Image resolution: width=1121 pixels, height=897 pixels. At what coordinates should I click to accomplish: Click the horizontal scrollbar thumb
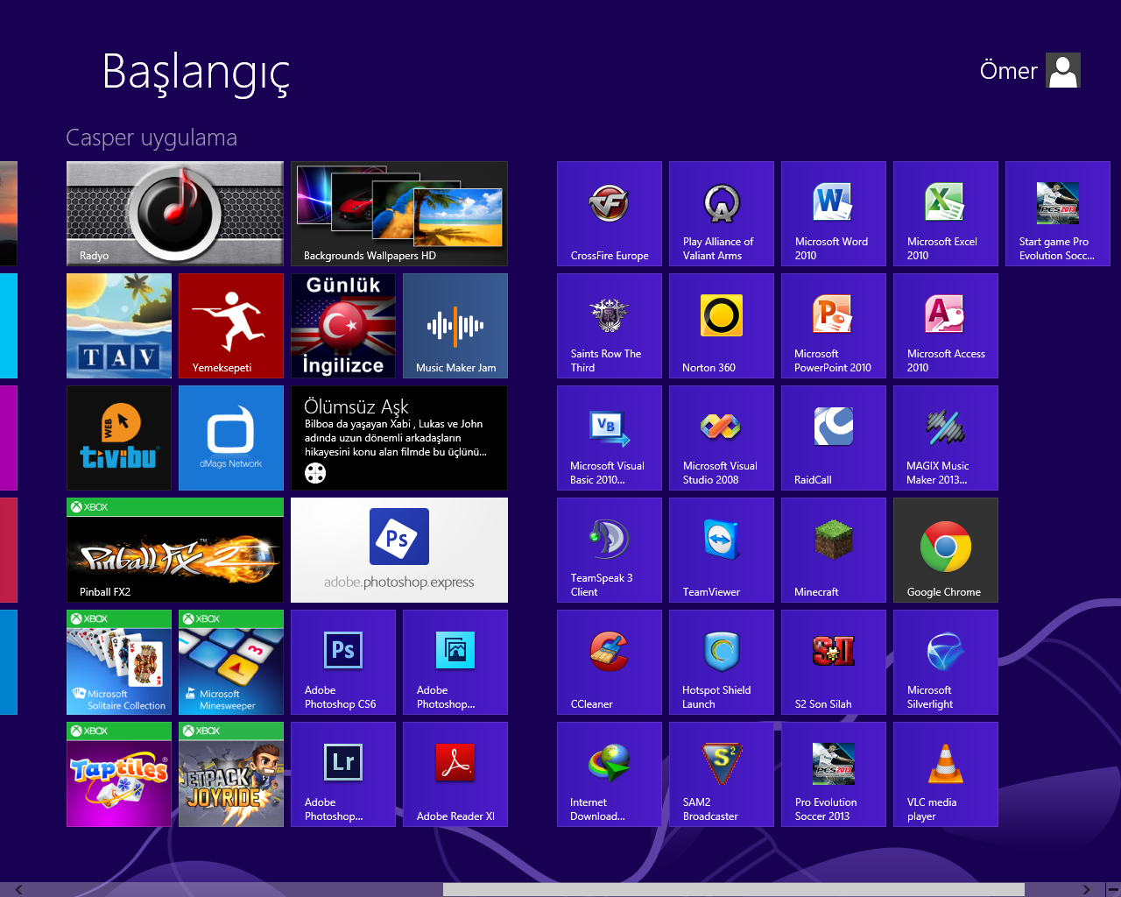pyautogui.click(x=734, y=889)
